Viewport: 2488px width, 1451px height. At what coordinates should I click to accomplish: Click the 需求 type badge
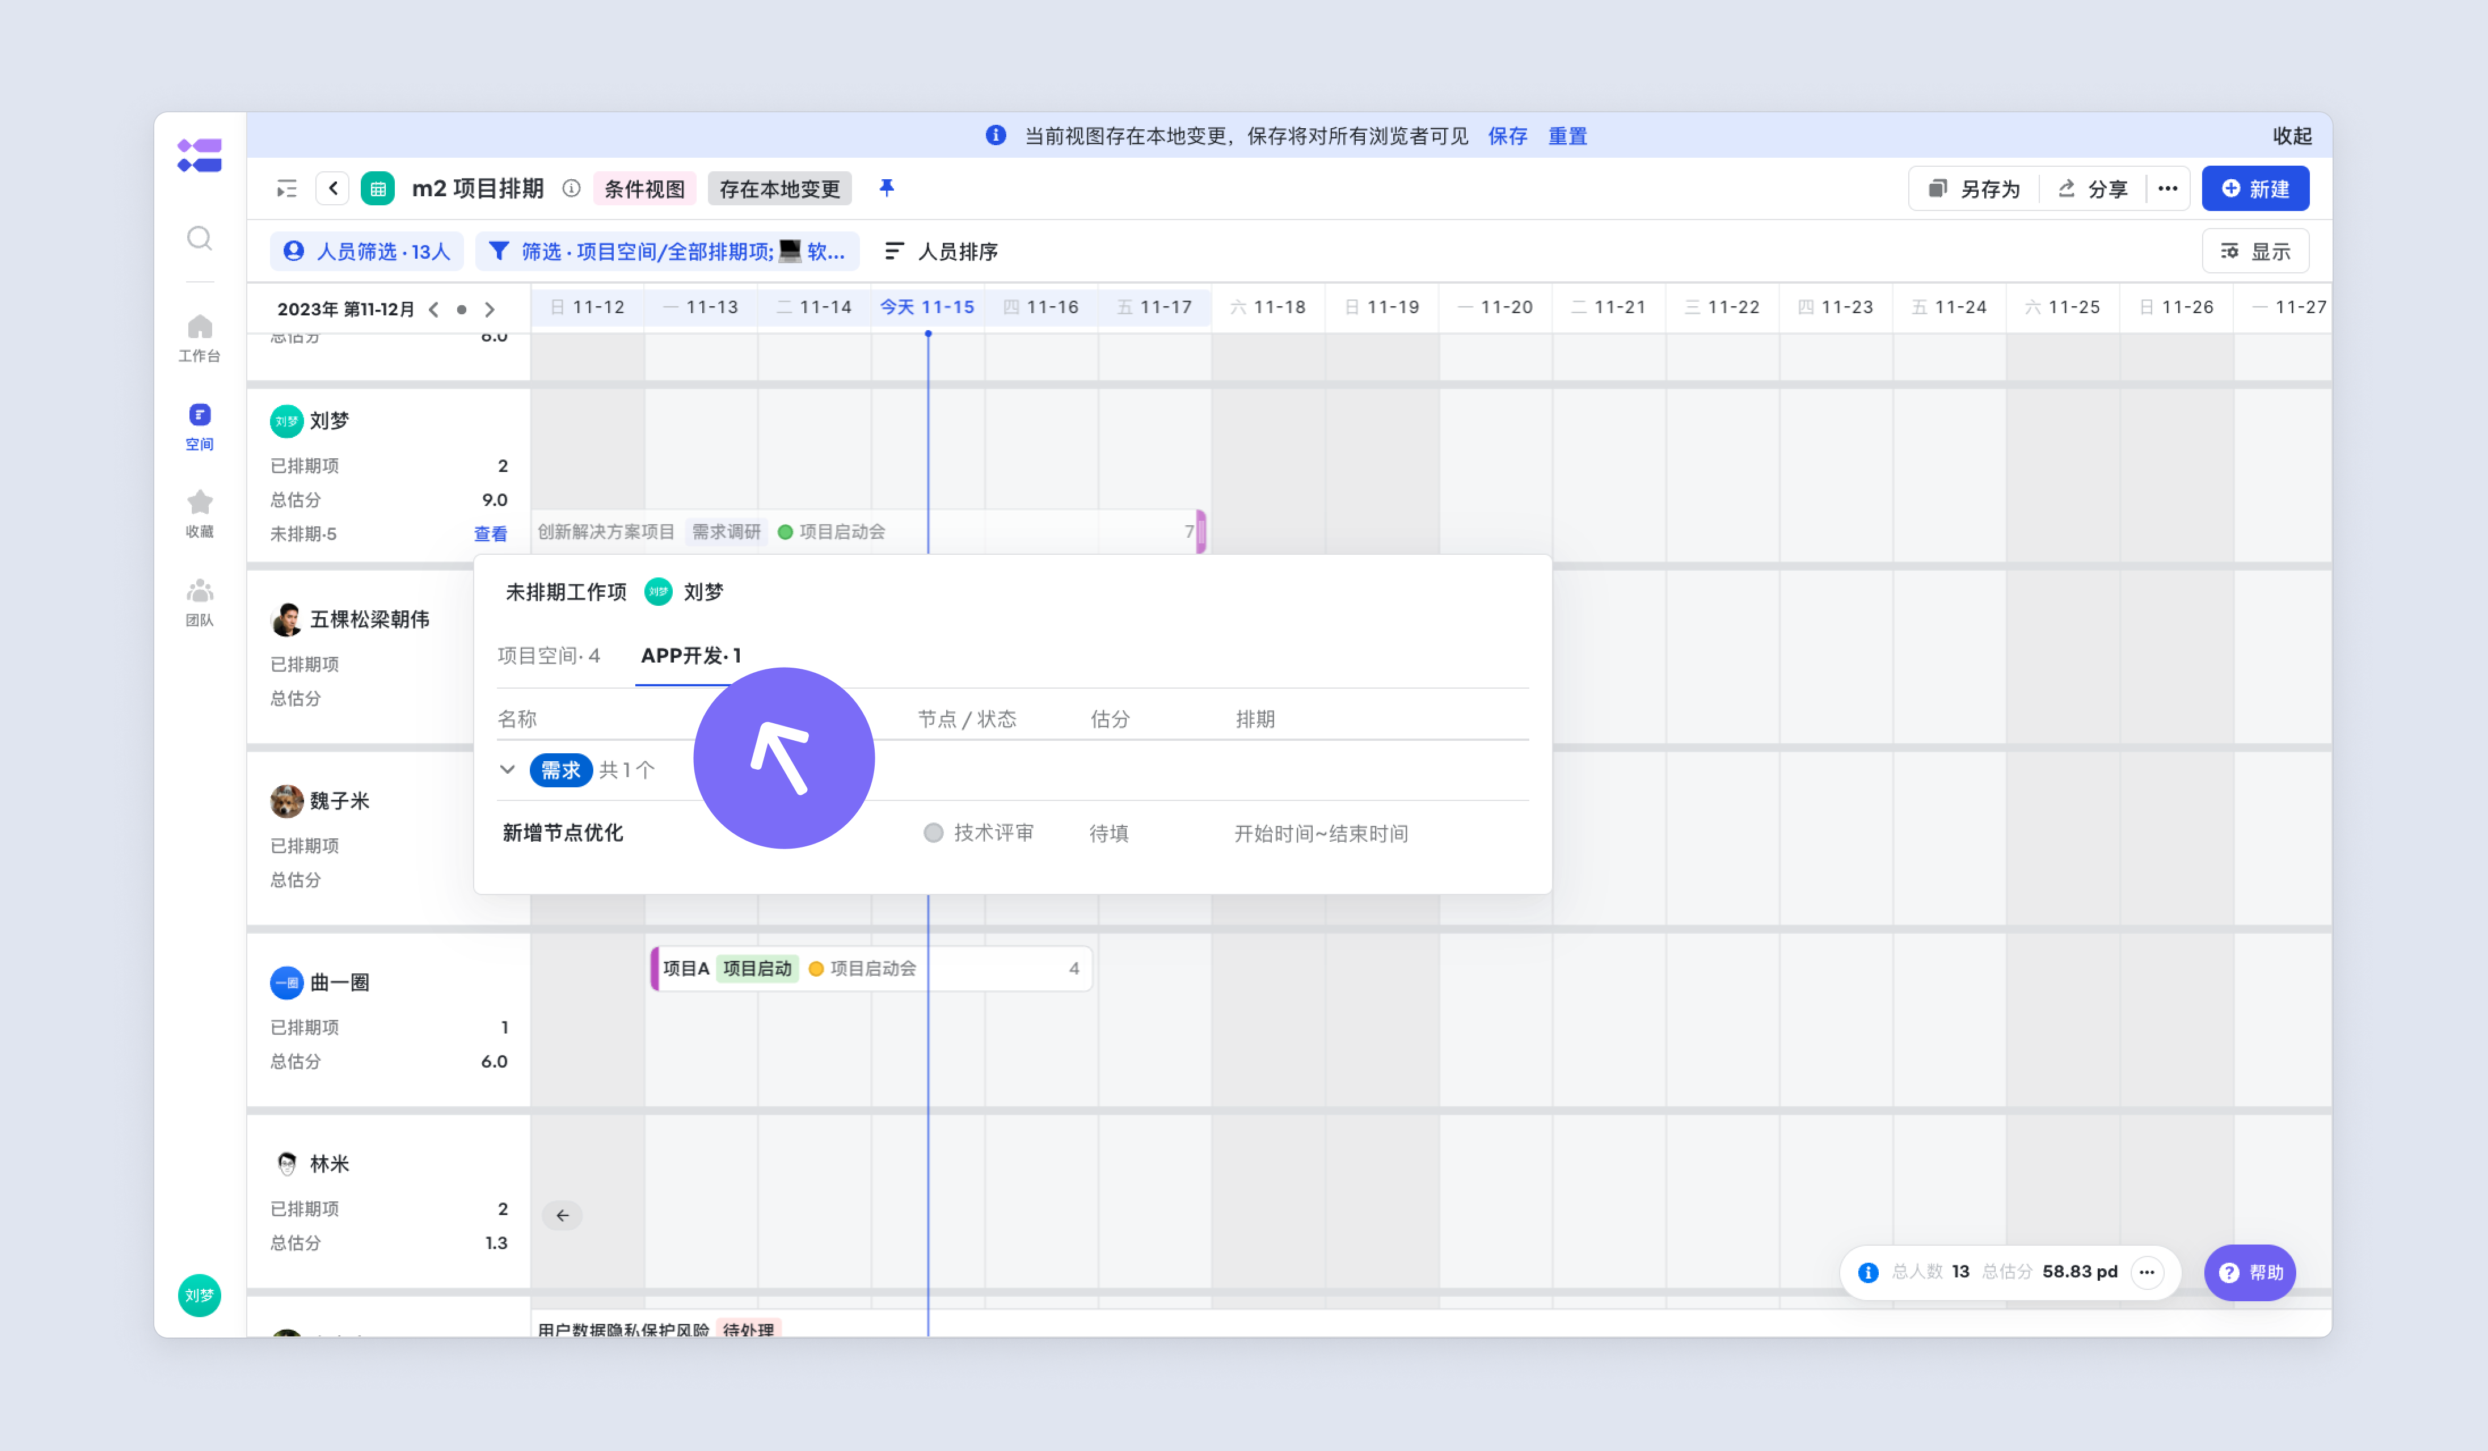tap(561, 770)
